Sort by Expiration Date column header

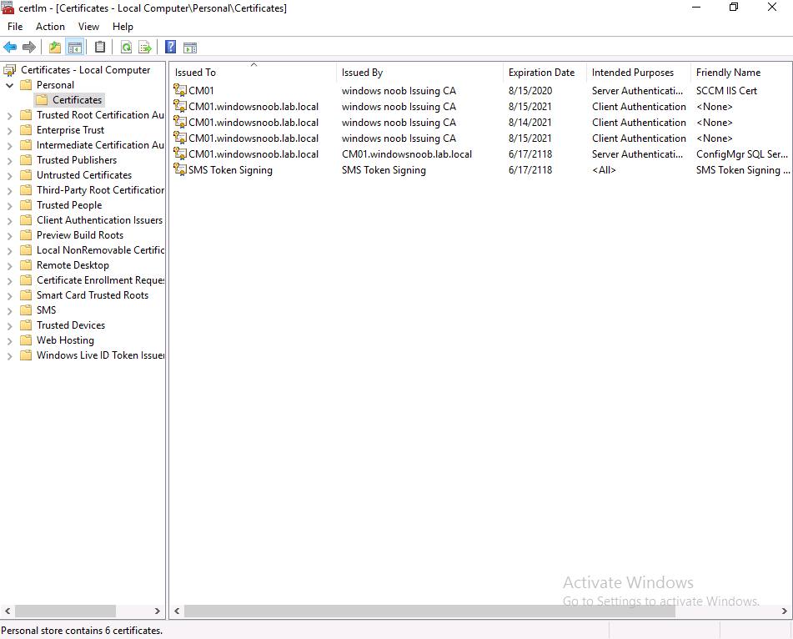click(545, 73)
